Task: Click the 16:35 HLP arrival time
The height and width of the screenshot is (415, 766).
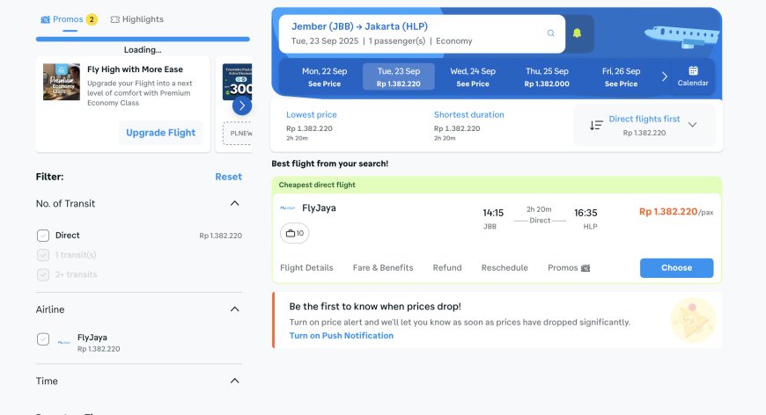Action: pyautogui.click(x=586, y=218)
